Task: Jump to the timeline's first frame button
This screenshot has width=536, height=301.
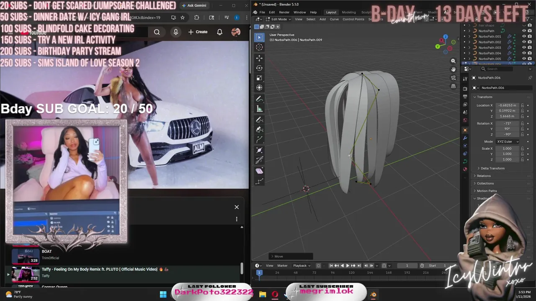Action: 331,265
